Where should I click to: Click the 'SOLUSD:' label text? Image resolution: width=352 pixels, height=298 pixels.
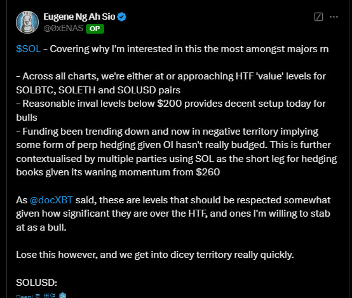[37, 283]
